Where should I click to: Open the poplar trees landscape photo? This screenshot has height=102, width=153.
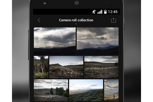[x=51, y=90]
